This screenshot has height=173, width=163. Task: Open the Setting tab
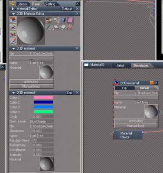(x=50, y=4)
